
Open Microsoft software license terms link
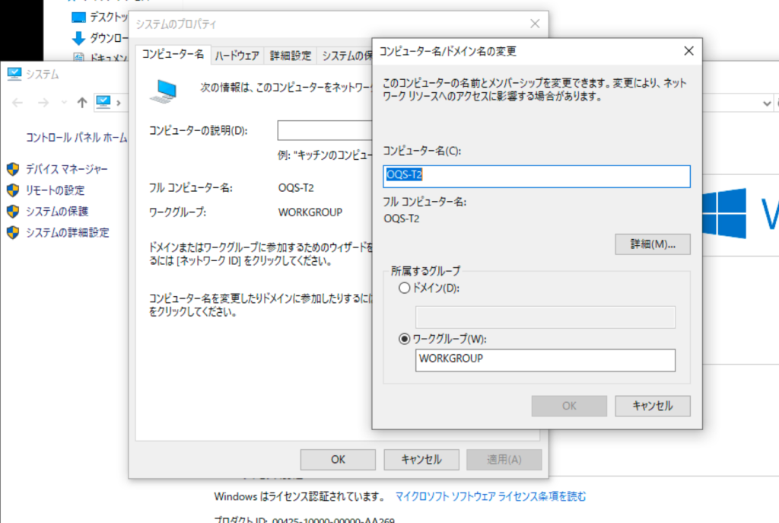click(x=491, y=496)
